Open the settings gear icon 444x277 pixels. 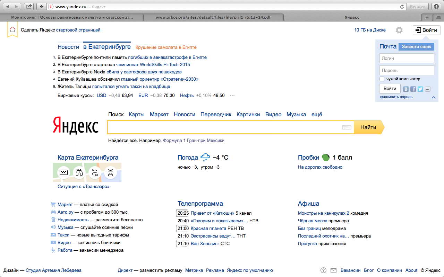point(399,30)
